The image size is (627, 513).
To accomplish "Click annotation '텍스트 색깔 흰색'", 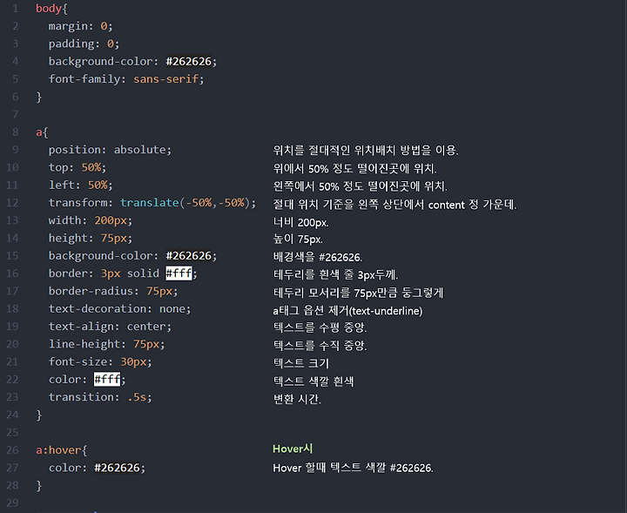I will coord(313,381).
